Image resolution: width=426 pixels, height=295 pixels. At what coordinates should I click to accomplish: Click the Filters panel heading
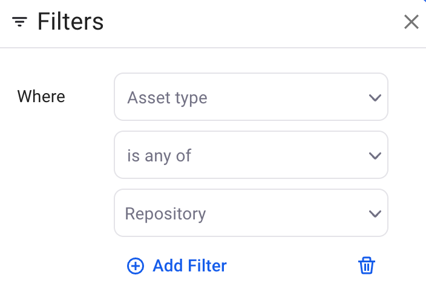(70, 22)
